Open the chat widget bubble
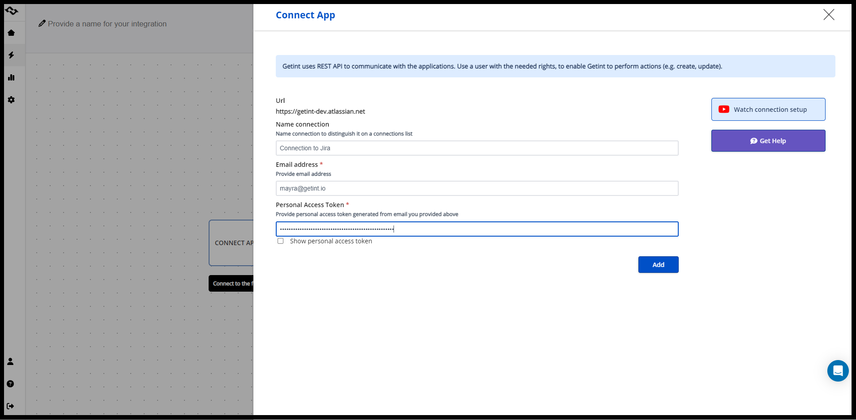The width and height of the screenshot is (856, 420). tap(838, 371)
